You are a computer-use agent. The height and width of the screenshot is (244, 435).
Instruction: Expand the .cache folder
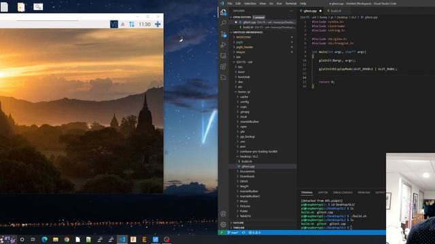coord(244,97)
